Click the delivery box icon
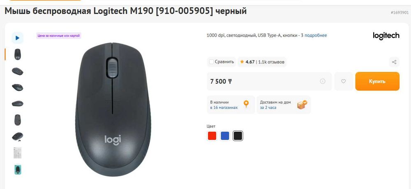 (302, 105)
